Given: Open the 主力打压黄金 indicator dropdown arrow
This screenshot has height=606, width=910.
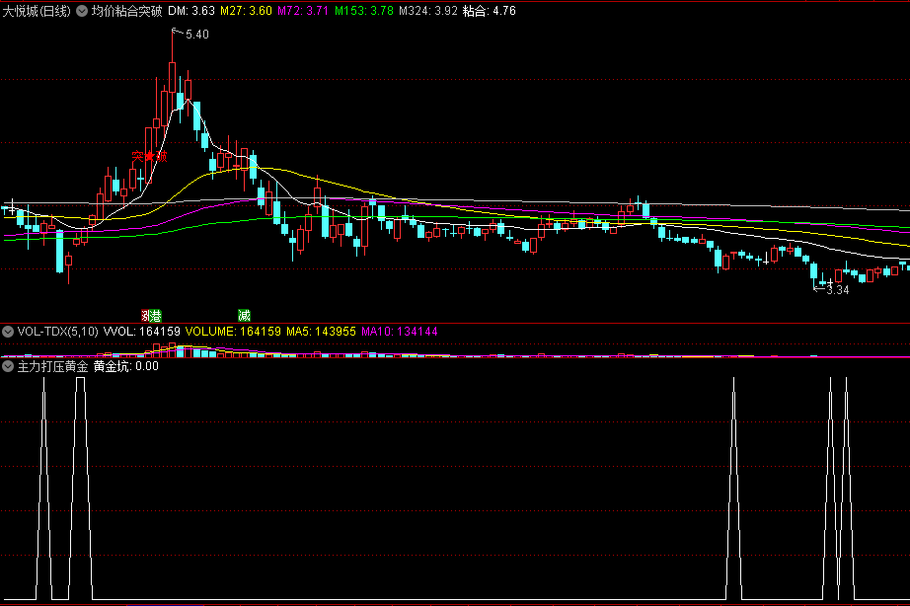Looking at the screenshot, I should [8, 366].
